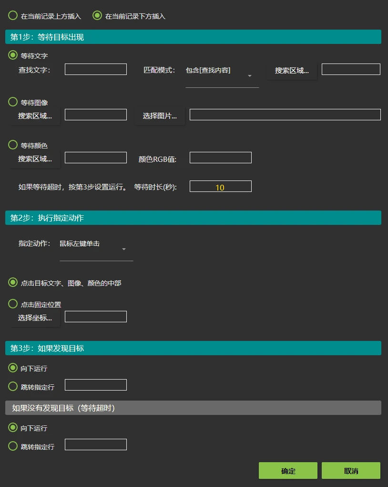Click 搜索区域... button under 等待图像

(x=35, y=116)
